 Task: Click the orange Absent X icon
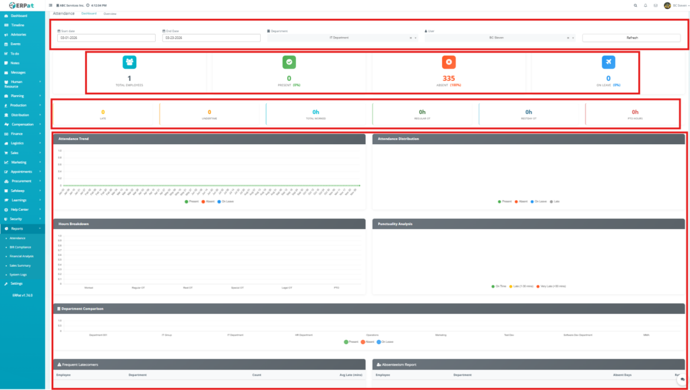coord(449,62)
